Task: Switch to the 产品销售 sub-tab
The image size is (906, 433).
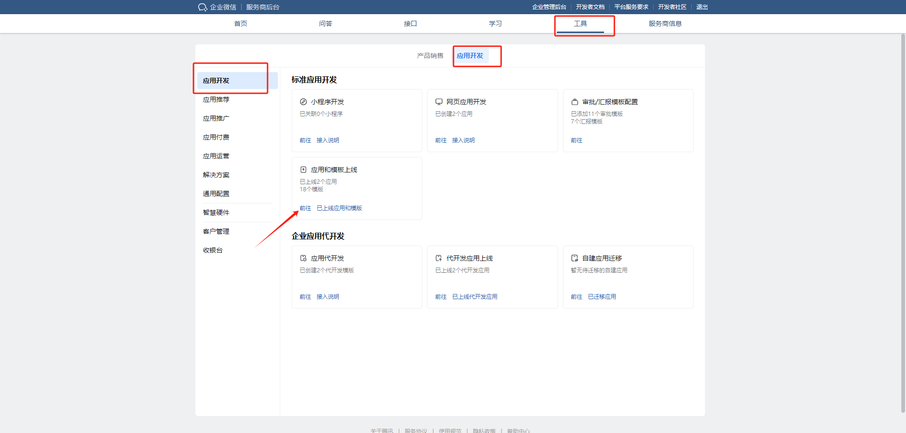Action: pos(430,56)
